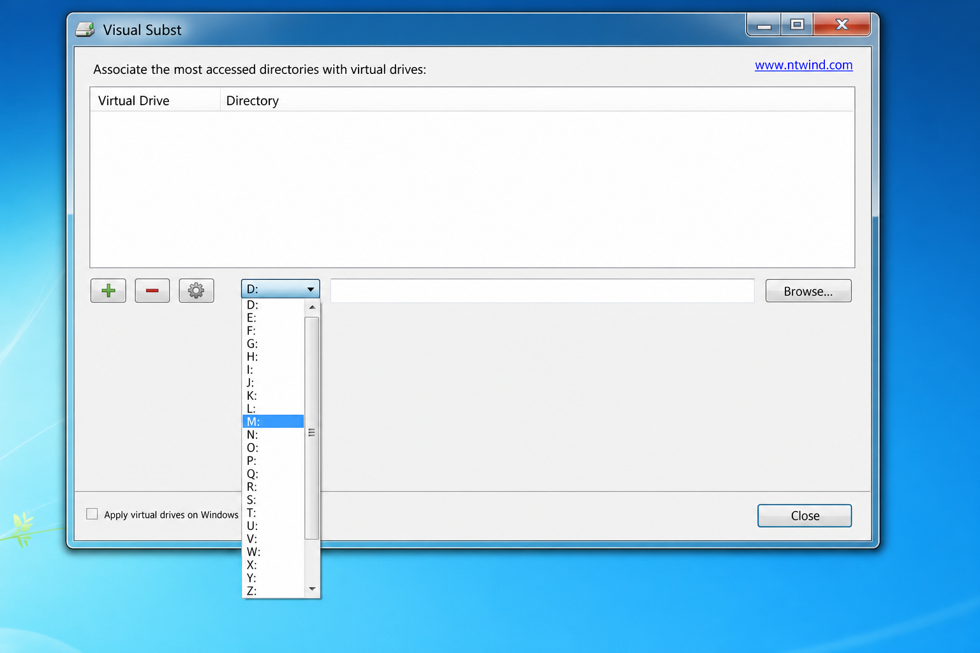
Task: Click the Close button
Action: tap(805, 515)
